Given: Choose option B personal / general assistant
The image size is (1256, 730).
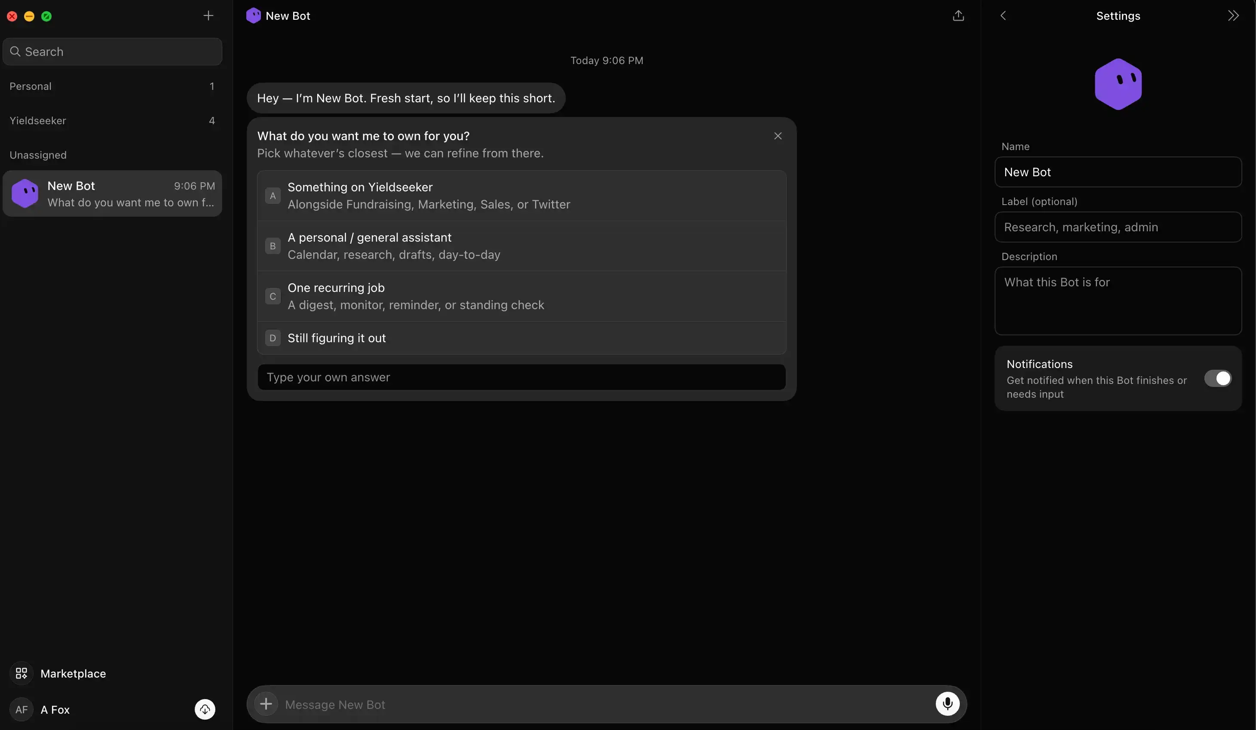Looking at the screenshot, I should 521,246.
